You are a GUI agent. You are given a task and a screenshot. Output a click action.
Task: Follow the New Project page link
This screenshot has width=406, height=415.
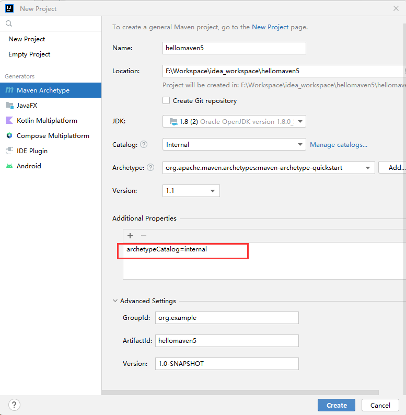pos(270,27)
